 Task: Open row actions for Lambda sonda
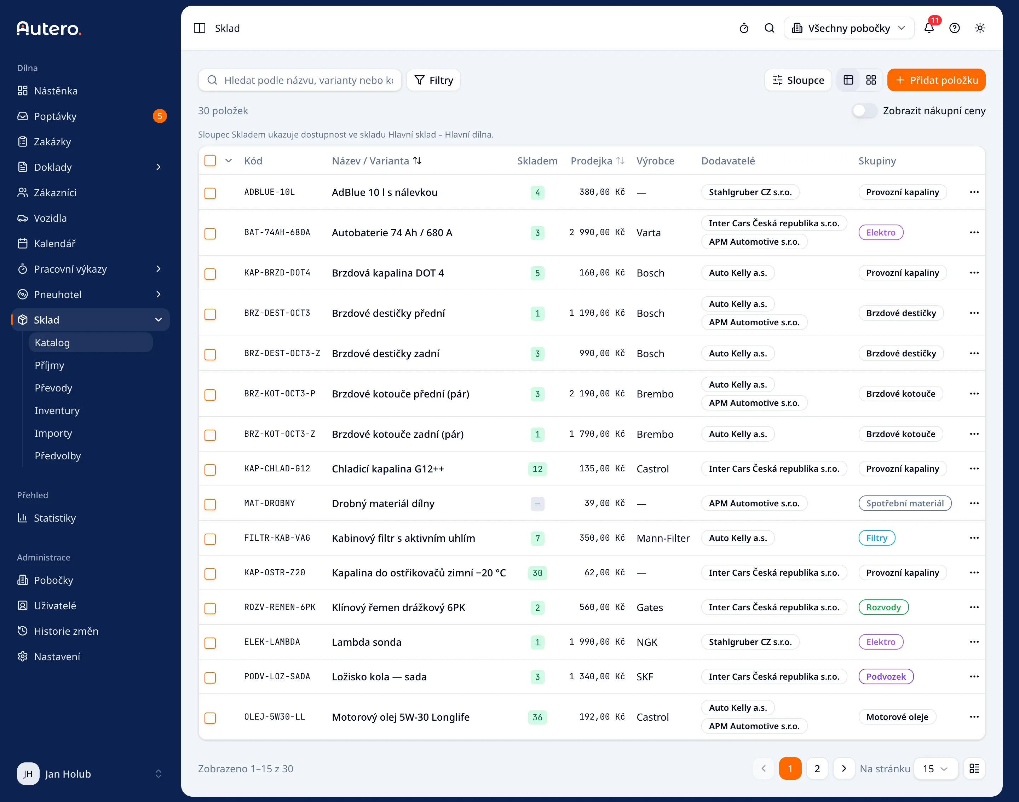974,642
